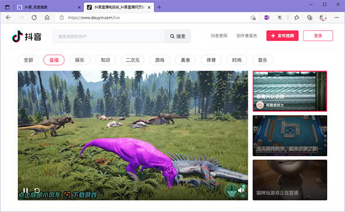Reload the Douyin live page
The width and height of the screenshot is (345, 212).
coord(34,18)
